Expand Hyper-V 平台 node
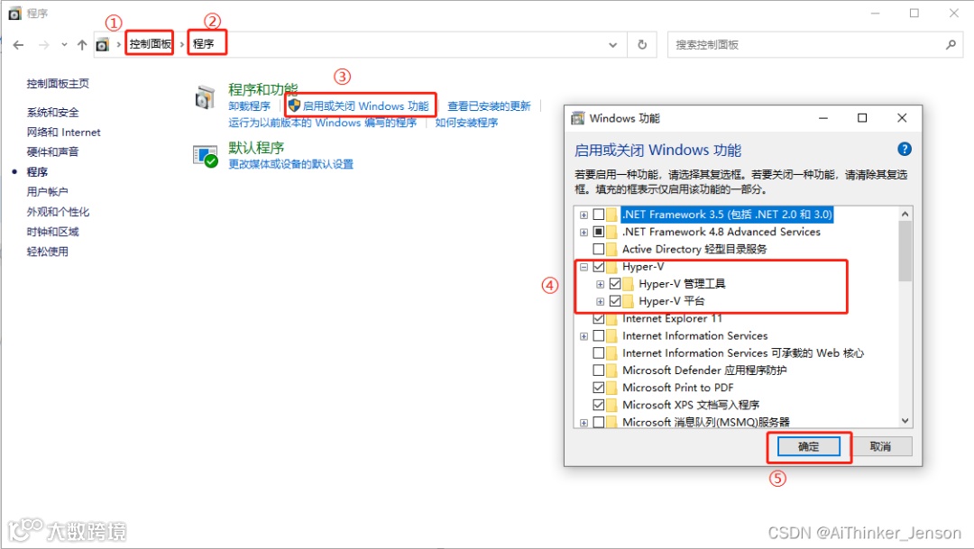This screenshot has height=549, width=974. [600, 302]
